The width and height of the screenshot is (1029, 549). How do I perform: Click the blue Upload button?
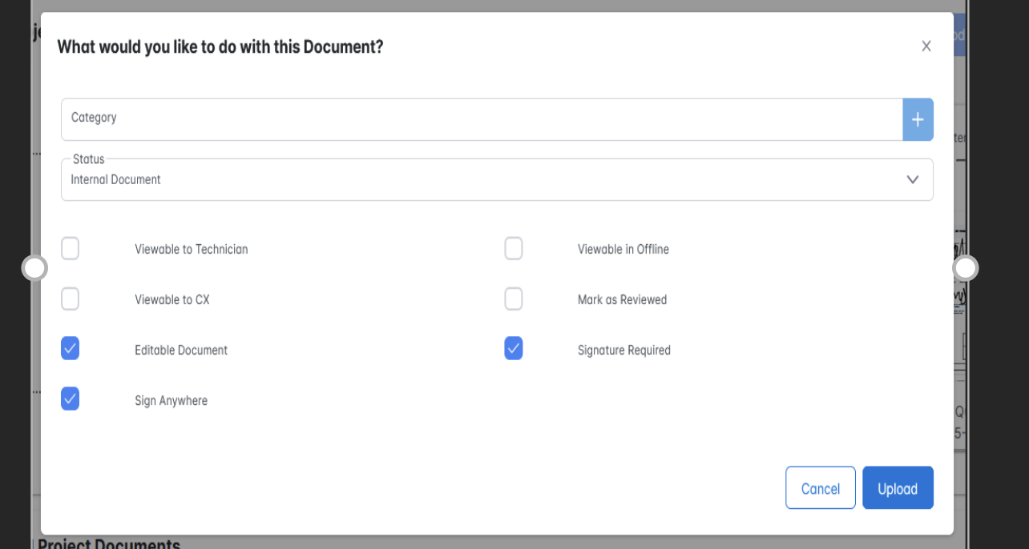pyautogui.click(x=898, y=488)
